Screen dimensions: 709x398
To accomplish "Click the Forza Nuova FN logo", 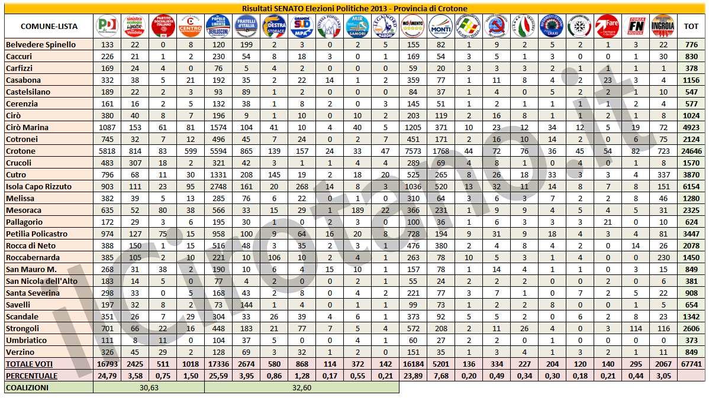I will [x=635, y=26].
